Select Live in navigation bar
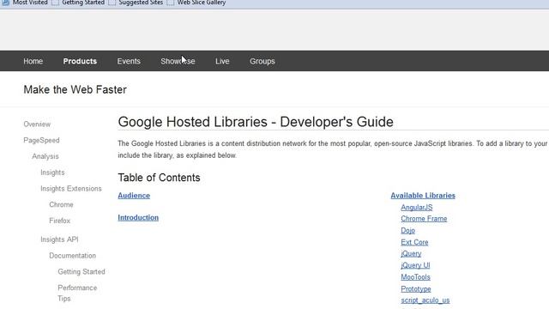Viewport: 549px width, 309px height. tap(222, 61)
